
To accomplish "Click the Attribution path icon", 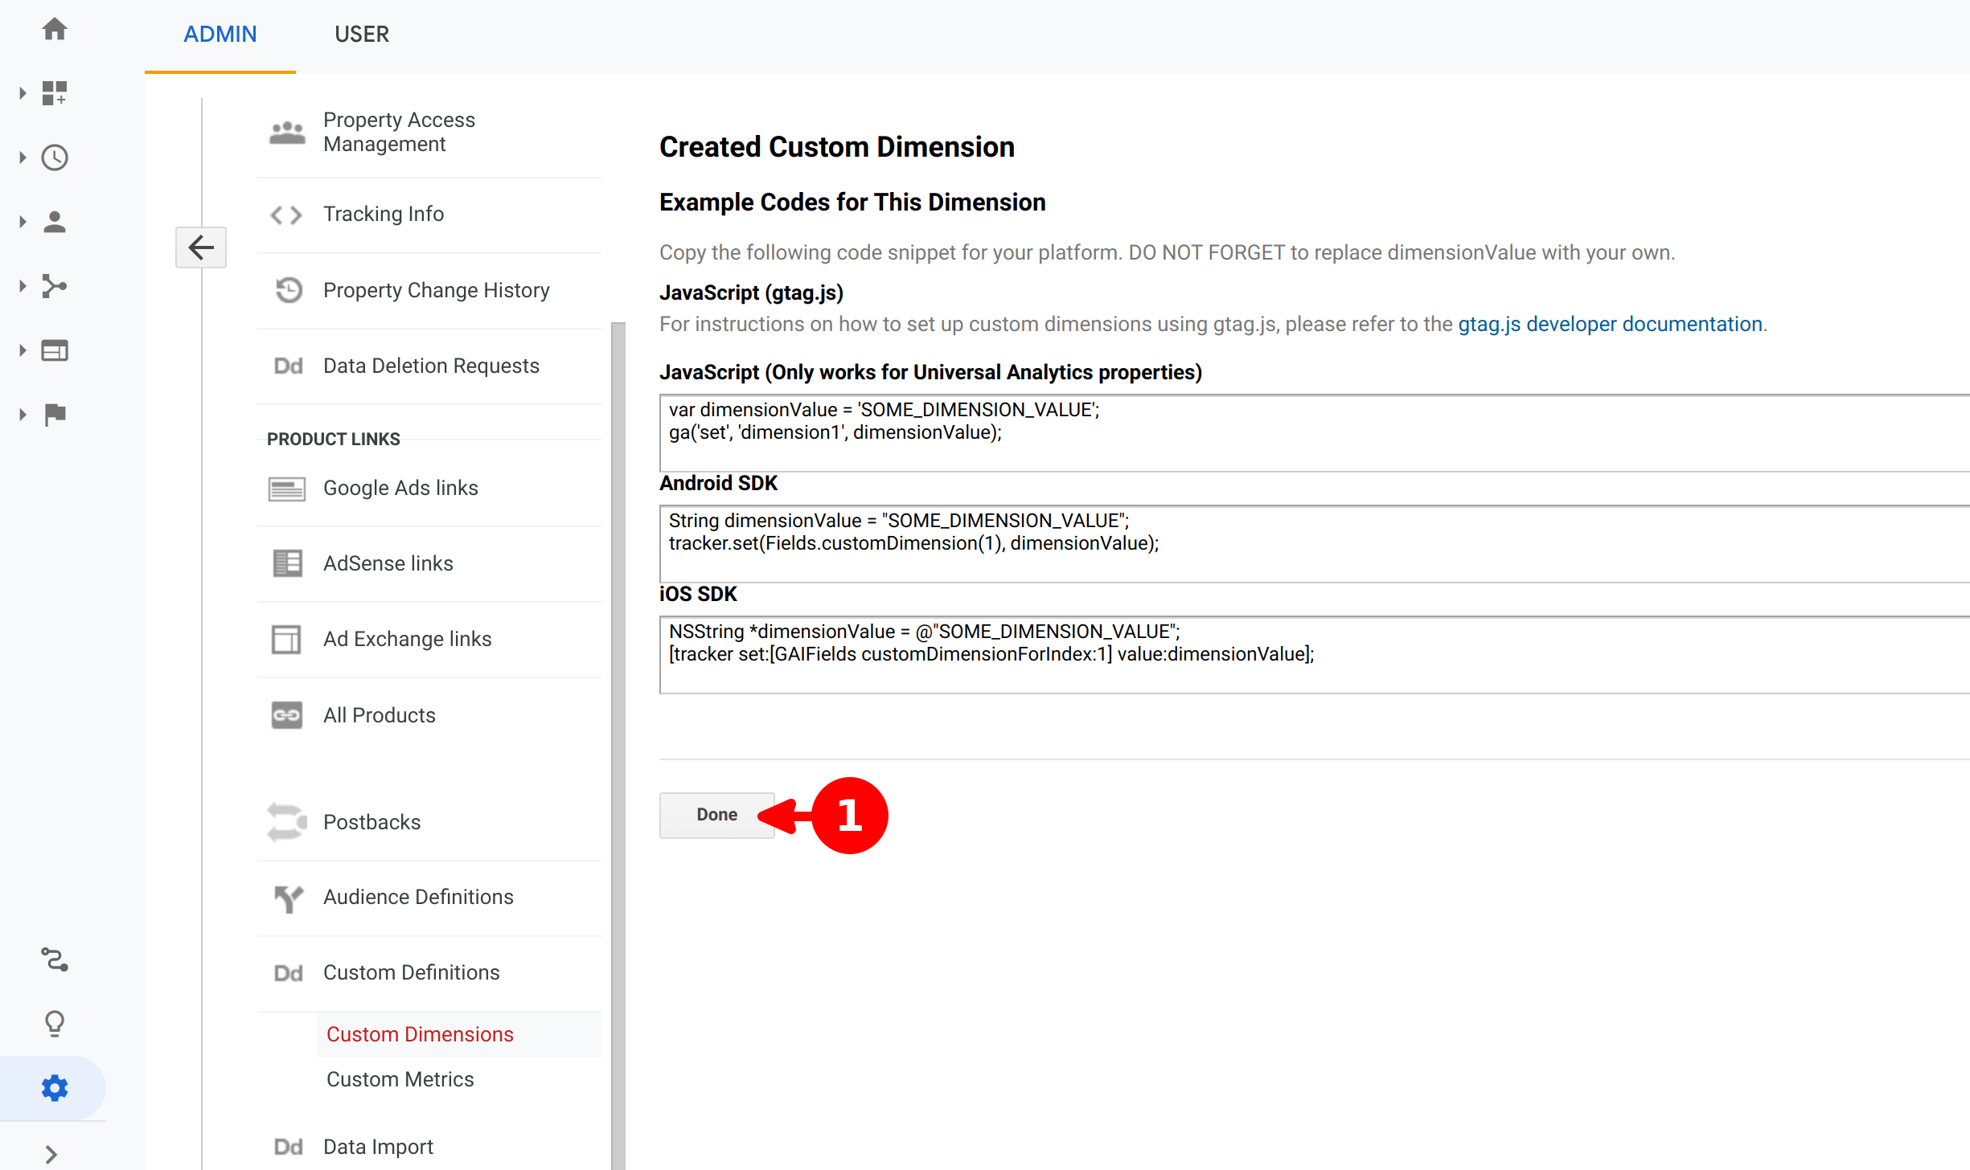I will (55, 959).
